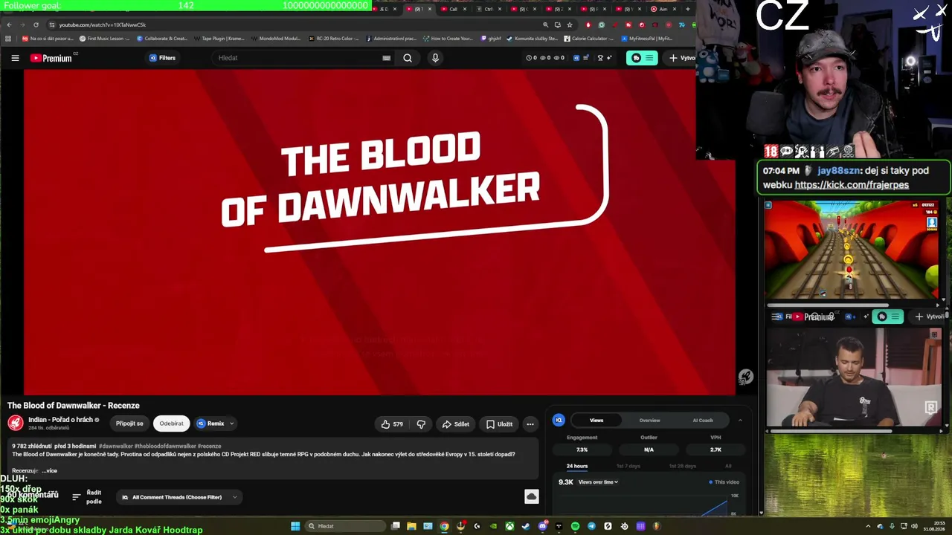Go to YouTube Premium home logo

(51, 58)
